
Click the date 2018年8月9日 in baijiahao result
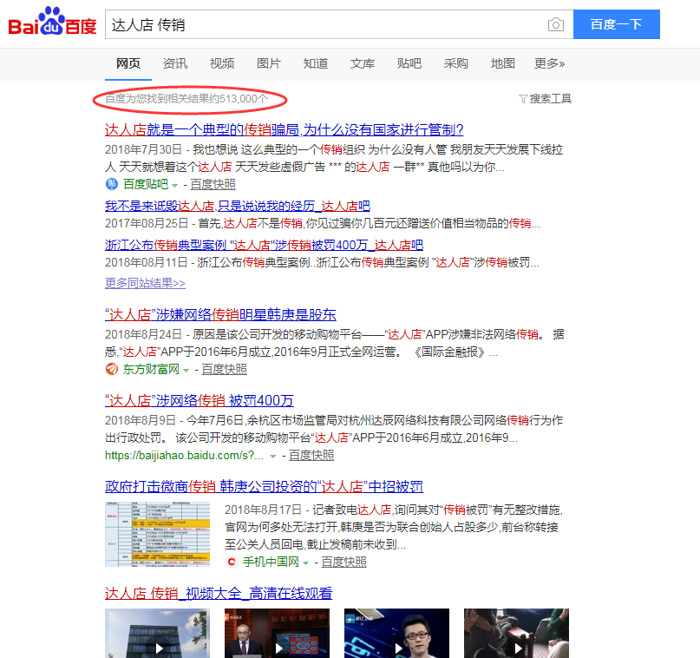point(141,420)
